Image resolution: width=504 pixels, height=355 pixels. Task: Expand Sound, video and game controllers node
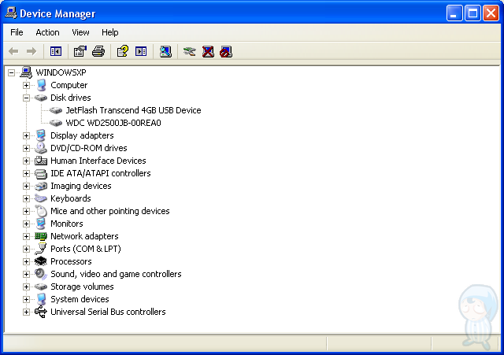click(26, 274)
